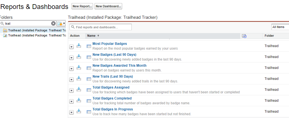Open the New Badges (Last 90 Days) report
289x118 pixels.
point(114,55)
